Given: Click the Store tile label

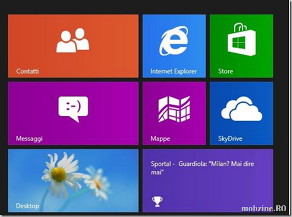Looking at the screenshot, I should pos(226,71).
